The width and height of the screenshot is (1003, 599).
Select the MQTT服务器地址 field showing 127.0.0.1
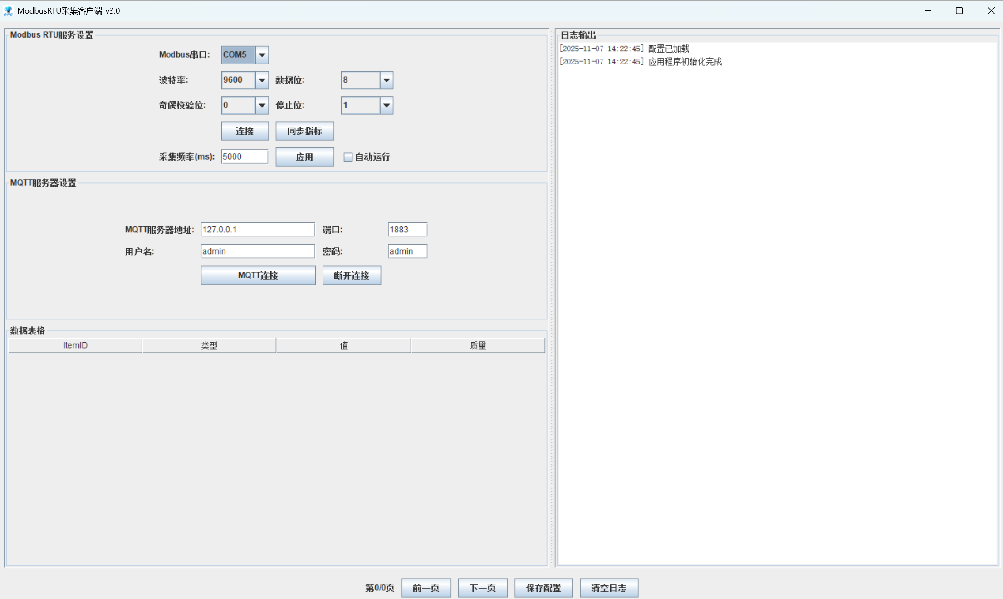click(x=257, y=229)
